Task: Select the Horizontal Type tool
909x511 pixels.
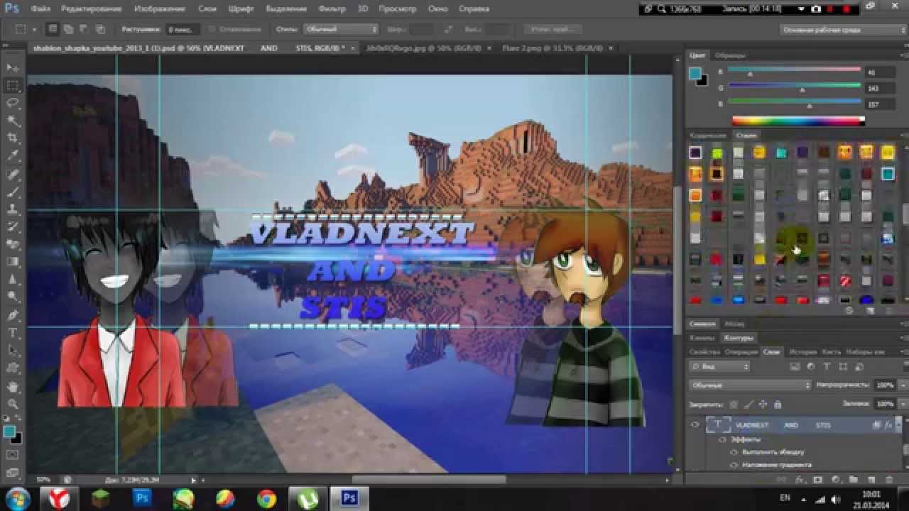Action: click(x=13, y=333)
